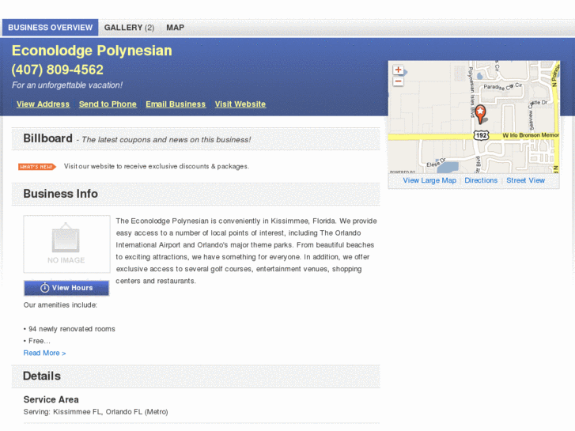
Task: Zoom out of the map with the minus icon
Action: pyautogui.click(x=398, y=81)
